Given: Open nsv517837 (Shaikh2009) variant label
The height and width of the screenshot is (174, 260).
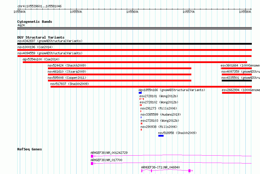Looking at the screenshot, I should coord(70,84).
